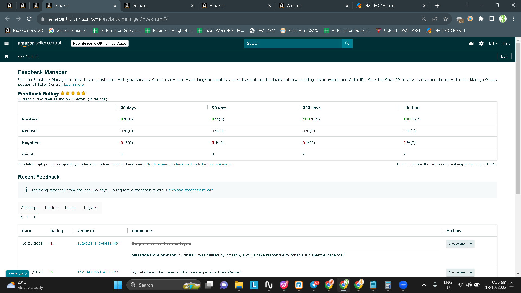Click into the Seller Central search field
Viewport: 521px width, 293px height.
click(x=293, y=43)
